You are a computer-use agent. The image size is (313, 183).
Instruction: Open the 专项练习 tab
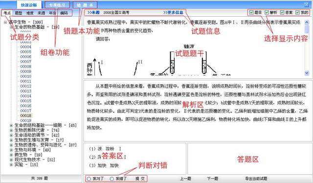coord(57,5)
